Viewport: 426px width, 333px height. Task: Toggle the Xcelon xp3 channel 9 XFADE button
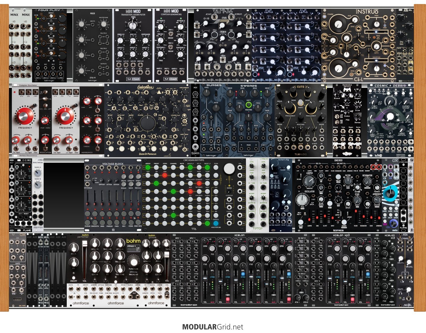point(368,273)
